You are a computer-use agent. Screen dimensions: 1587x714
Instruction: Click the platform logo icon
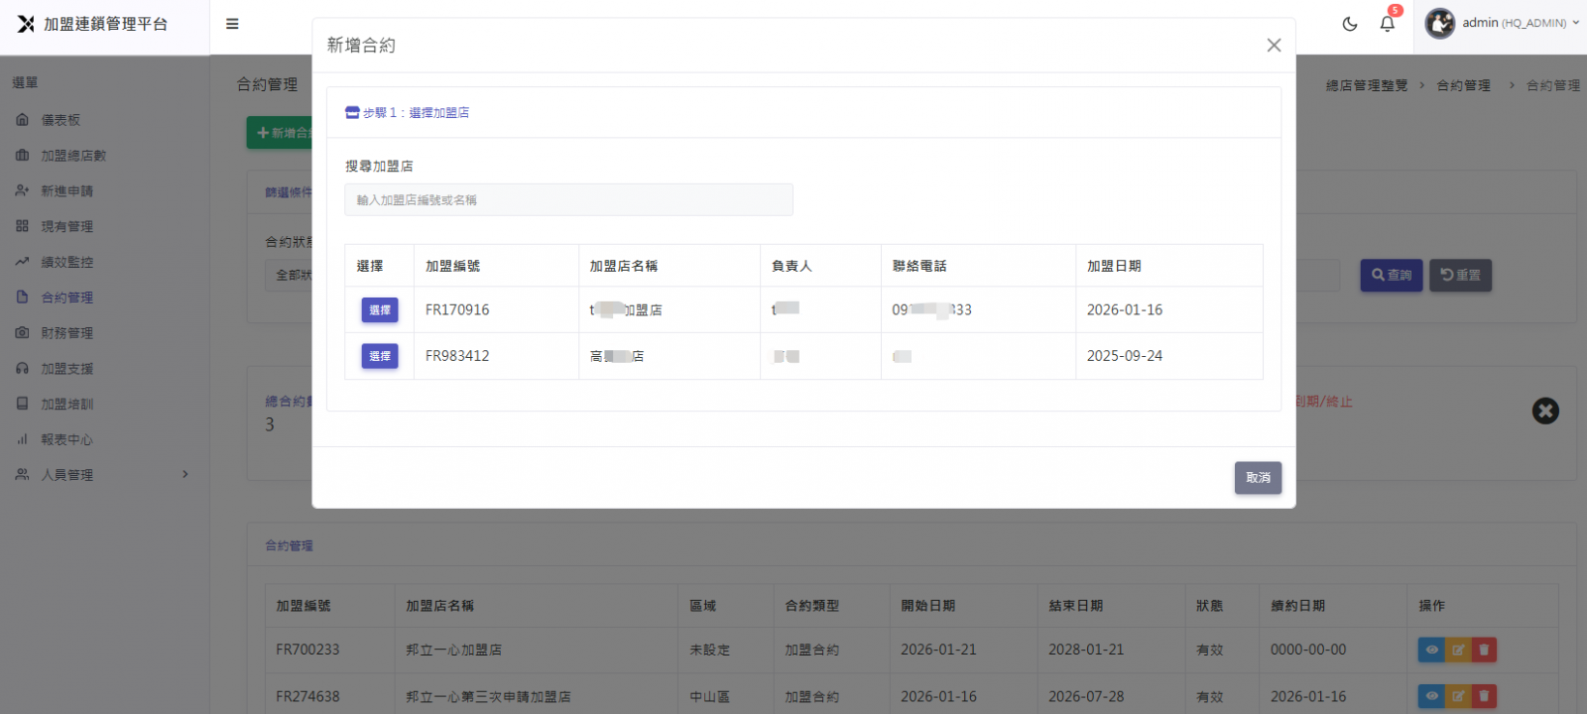[26, 24]
